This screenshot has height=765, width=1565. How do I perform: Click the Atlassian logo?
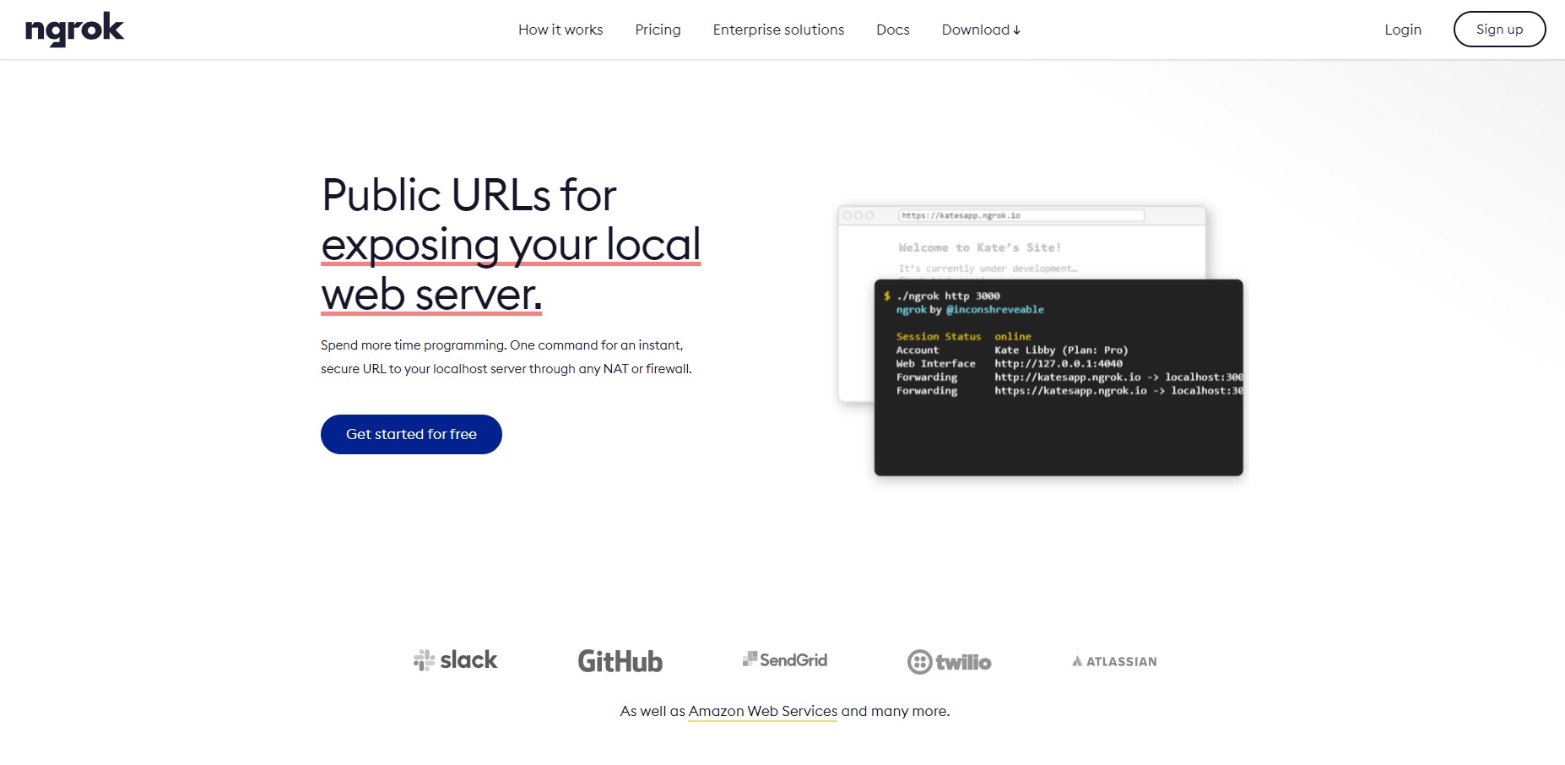[x=1114, y=661]
